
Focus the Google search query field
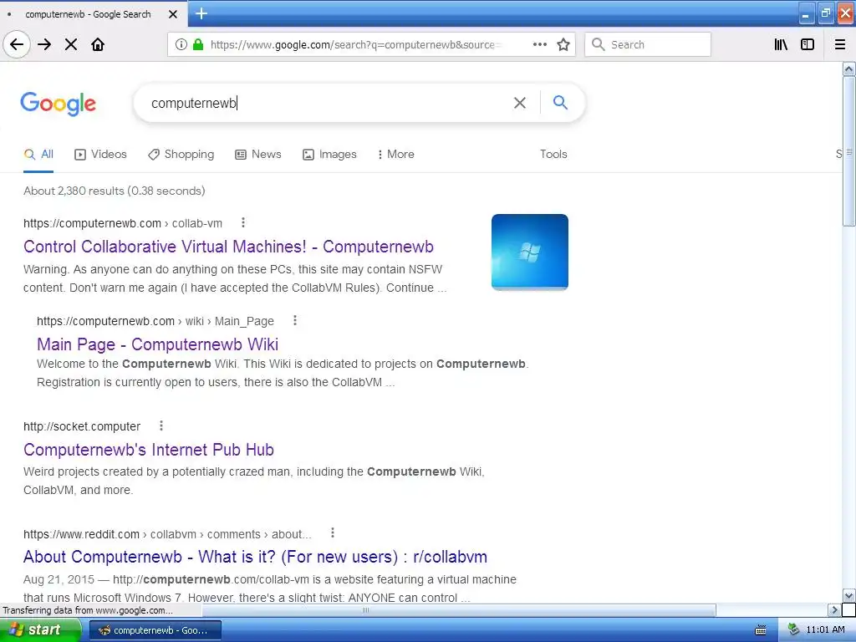[x=328, y=103]
